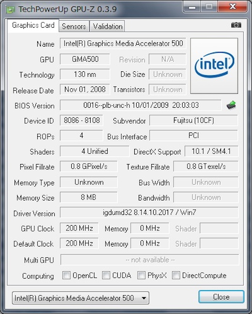Viewport: 252px width, 314px height.
Task: Close the window with the X button
Action: (233, 7)
